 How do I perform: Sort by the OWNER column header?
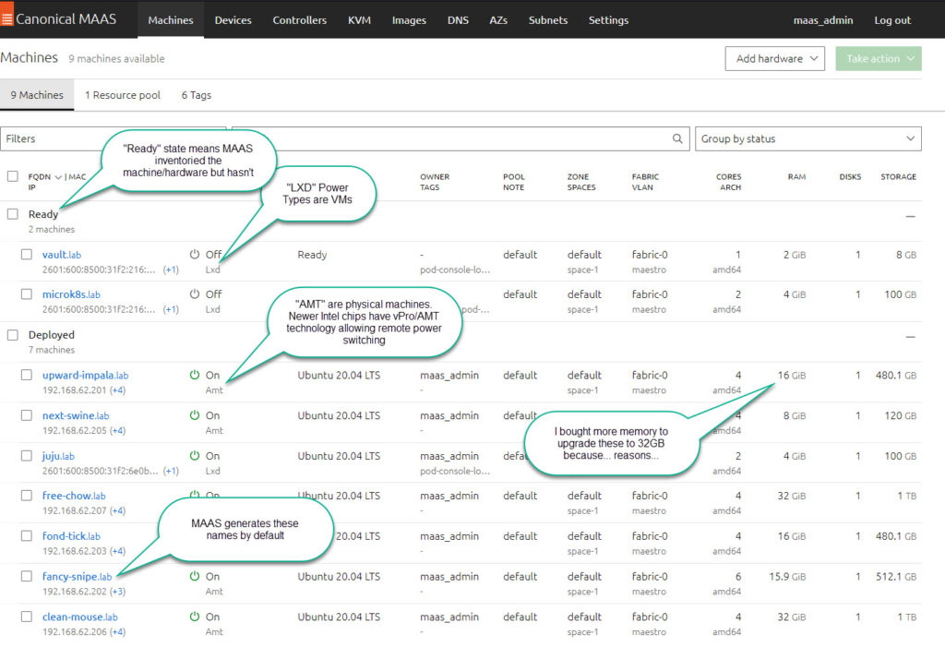(435, 176)
